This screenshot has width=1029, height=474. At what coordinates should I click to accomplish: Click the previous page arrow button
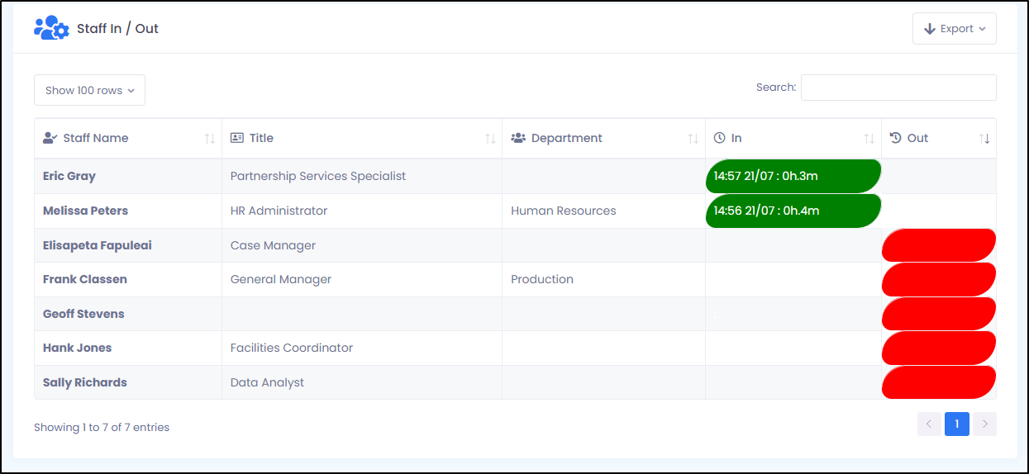point(929,424)
